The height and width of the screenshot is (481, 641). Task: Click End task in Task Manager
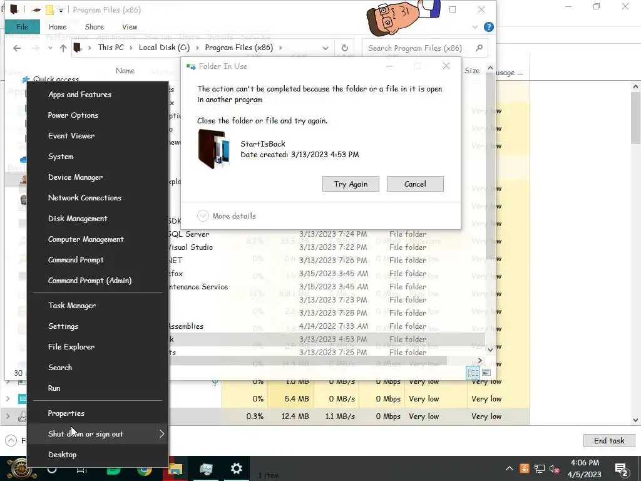609,440
